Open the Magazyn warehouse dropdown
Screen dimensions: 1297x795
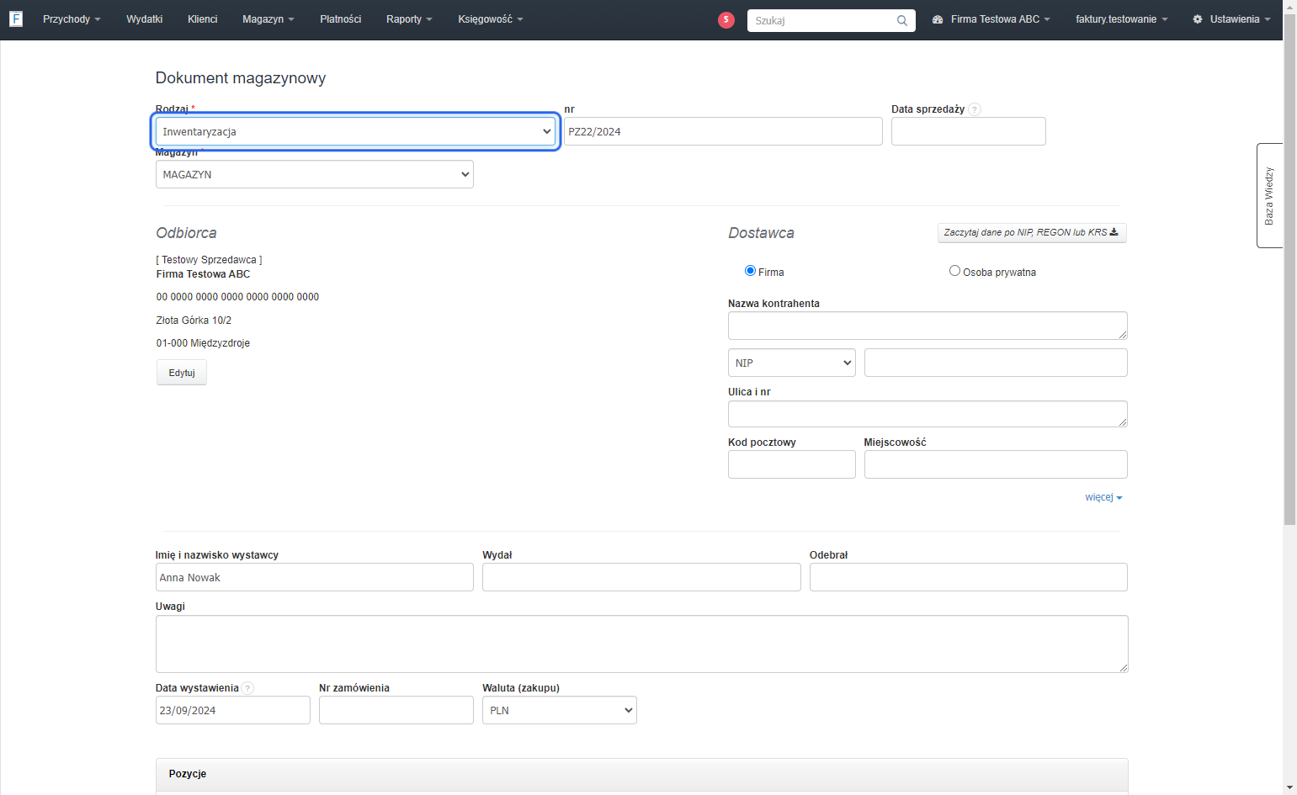pos(315,174)
